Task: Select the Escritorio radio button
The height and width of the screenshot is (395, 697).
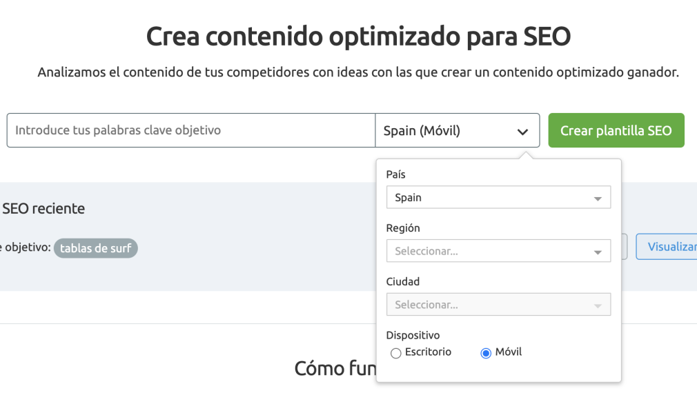Action: [x=395, y=353]
